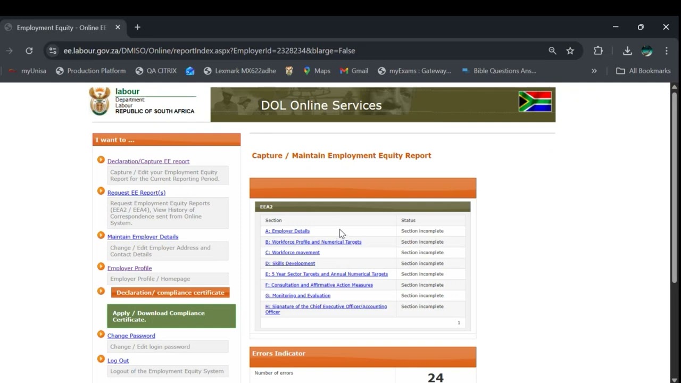
Task: Click the error count 24
Action: pyautogui.click(x=435, y=378)
